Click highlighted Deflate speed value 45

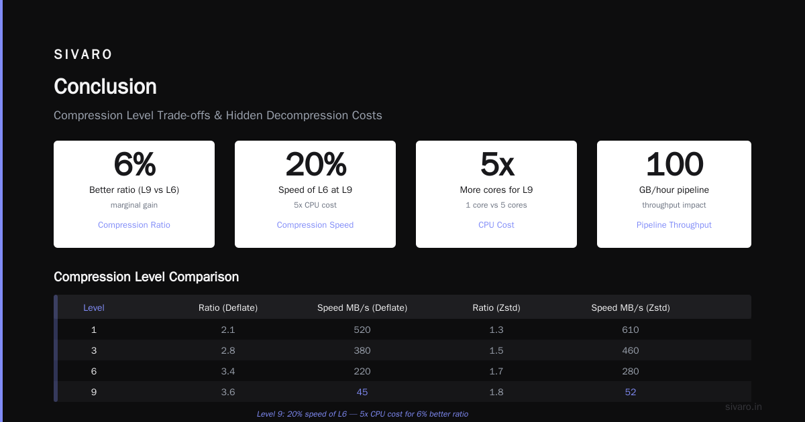(362, 392)
